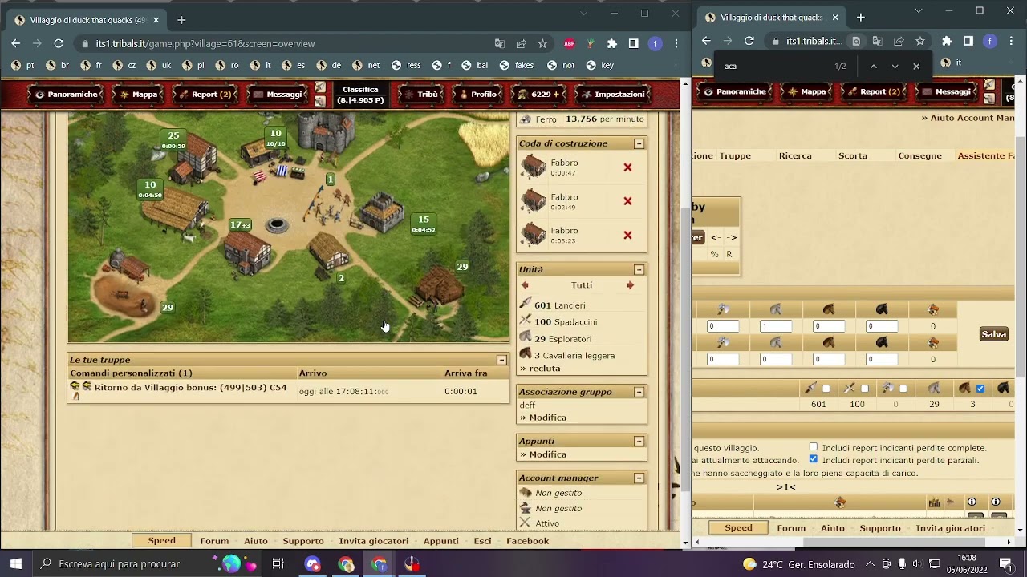Untick the light cavalry checkbox in right window
Viewport: 1027px width, 577px height.
980,389
